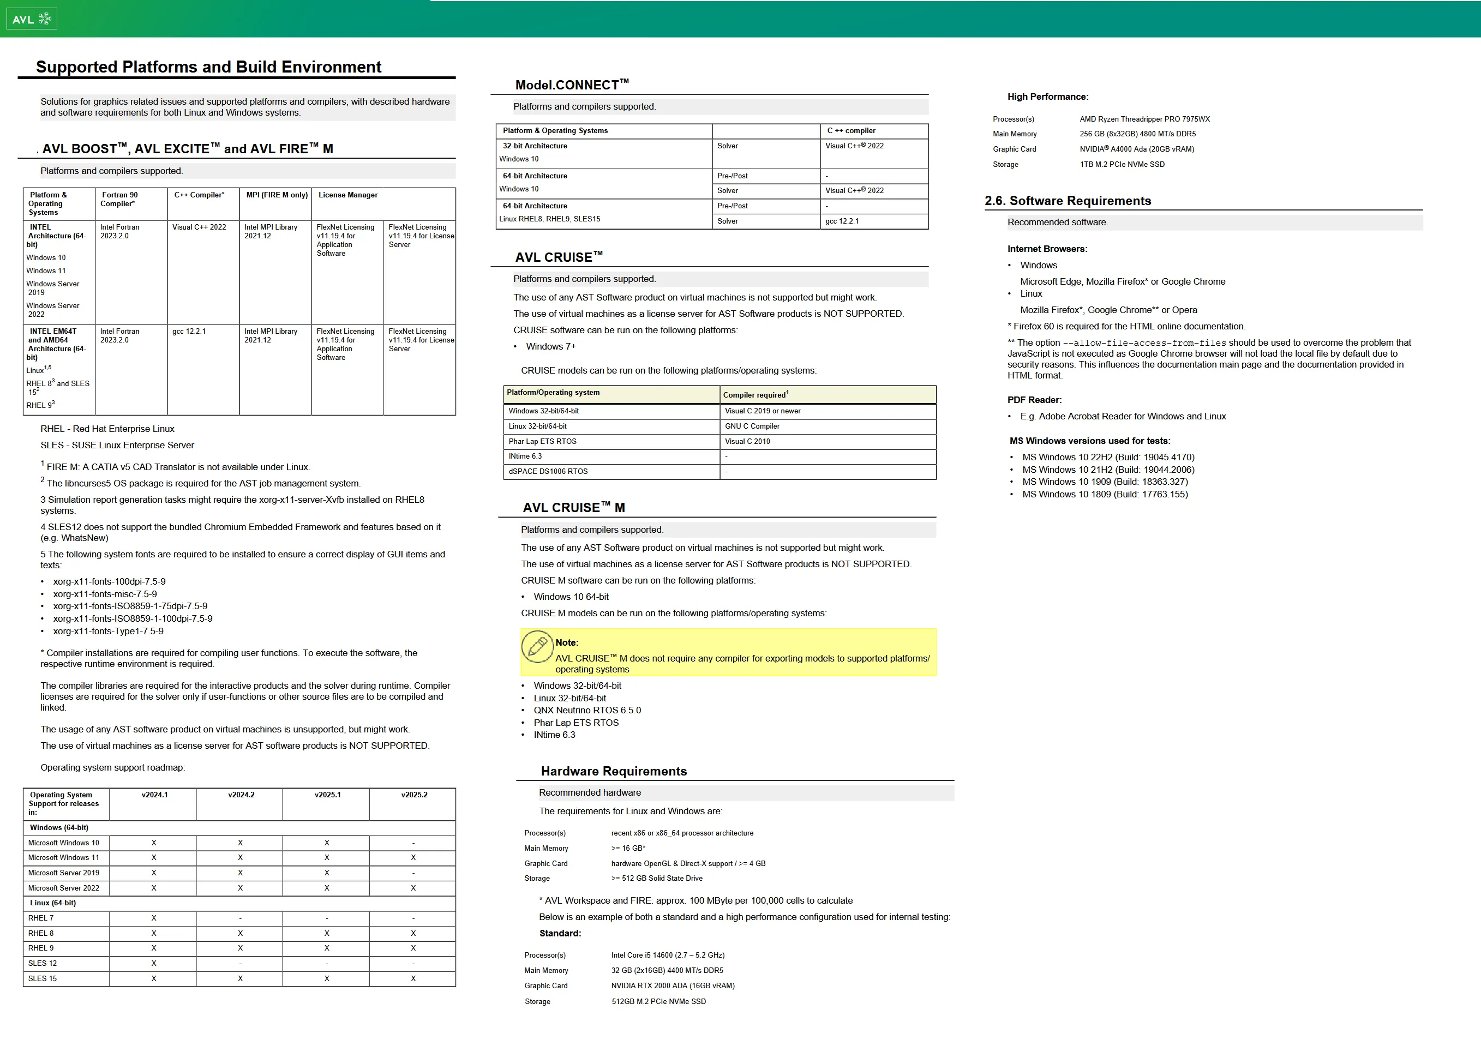This screenshot has width=1481, height=1064.
Task: Click 'INtime 6.3' in the CRUISE M bullet list
Action: tap(554, 735)
